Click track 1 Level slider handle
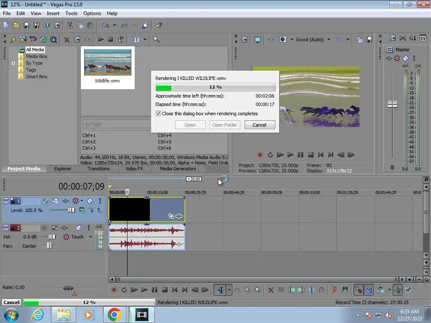This screenshot has width=431, height=323. click(71, 210)
